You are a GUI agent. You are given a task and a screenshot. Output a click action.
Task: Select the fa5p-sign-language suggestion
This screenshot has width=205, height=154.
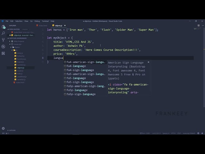[x=85, y=94]
